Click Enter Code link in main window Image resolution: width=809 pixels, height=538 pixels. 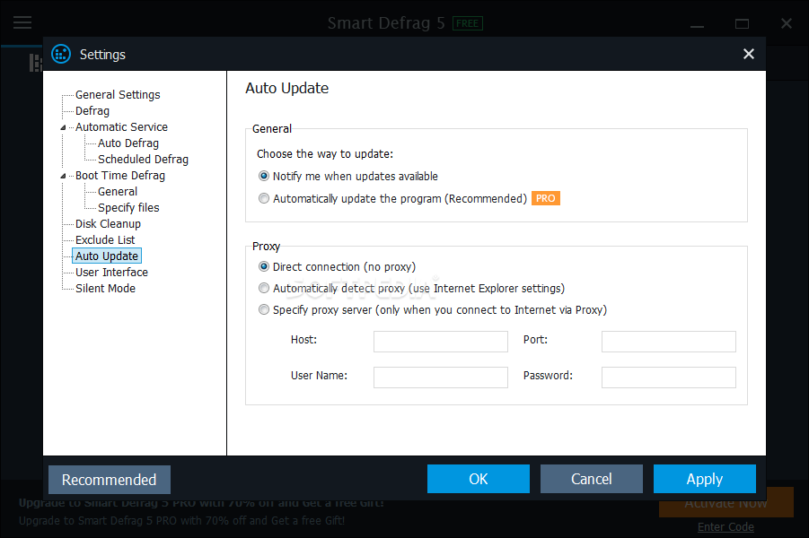[725, 526]
